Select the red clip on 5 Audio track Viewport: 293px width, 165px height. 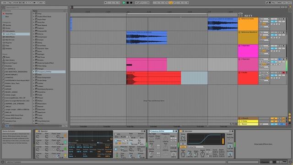153,78
